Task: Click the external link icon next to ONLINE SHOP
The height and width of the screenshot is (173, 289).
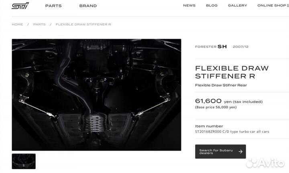Action: click(x=288, y=6)
